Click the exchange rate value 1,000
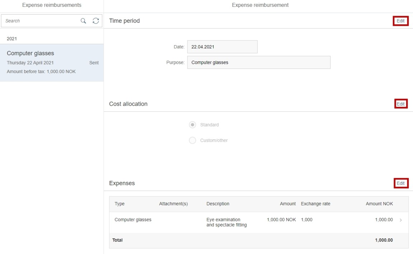The height and width of the screenshot is (254, 413). (x=307, y=220)
